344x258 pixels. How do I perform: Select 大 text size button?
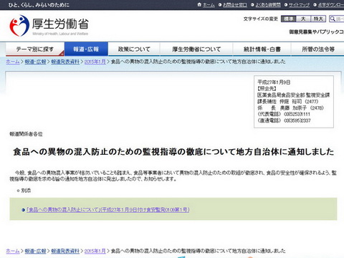[x=303, y=19]
